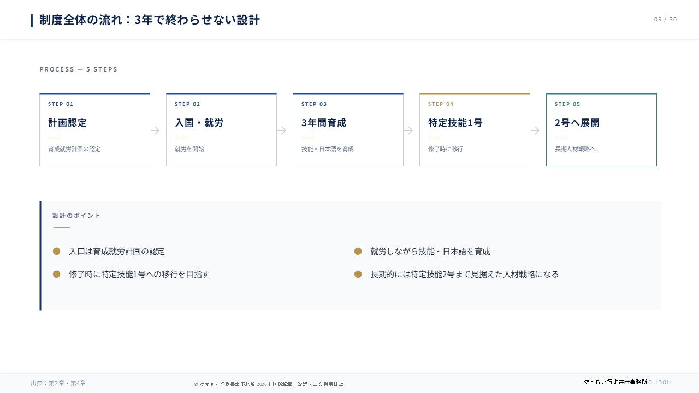Select the STEP 01 label

(x=61, y=104)
